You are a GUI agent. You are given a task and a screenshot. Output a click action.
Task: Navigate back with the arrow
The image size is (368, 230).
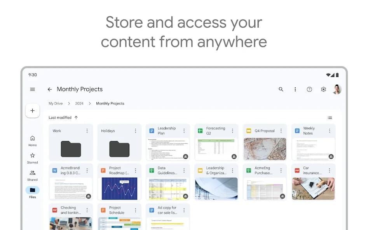coord(49,89)
